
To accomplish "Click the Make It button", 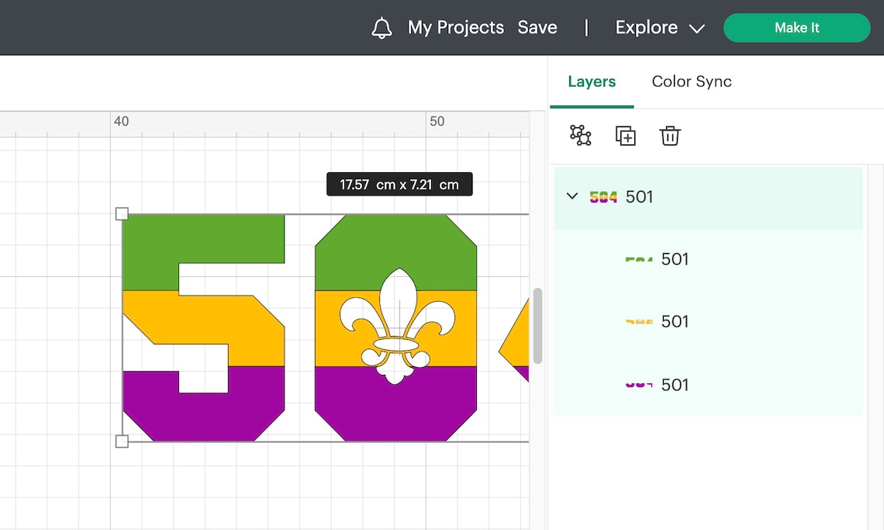I will [x=796, y=27].
